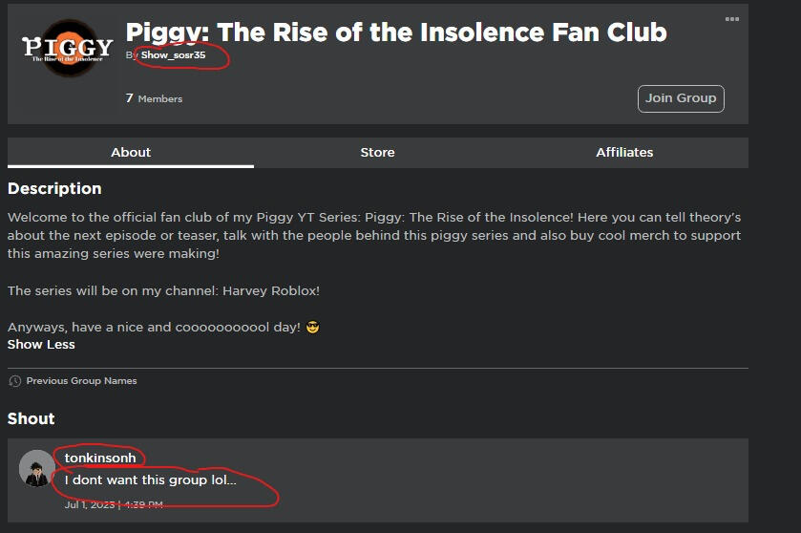Go to the Affiliates tab
Screen dimensions: 801x533
[x=624, y=152]
